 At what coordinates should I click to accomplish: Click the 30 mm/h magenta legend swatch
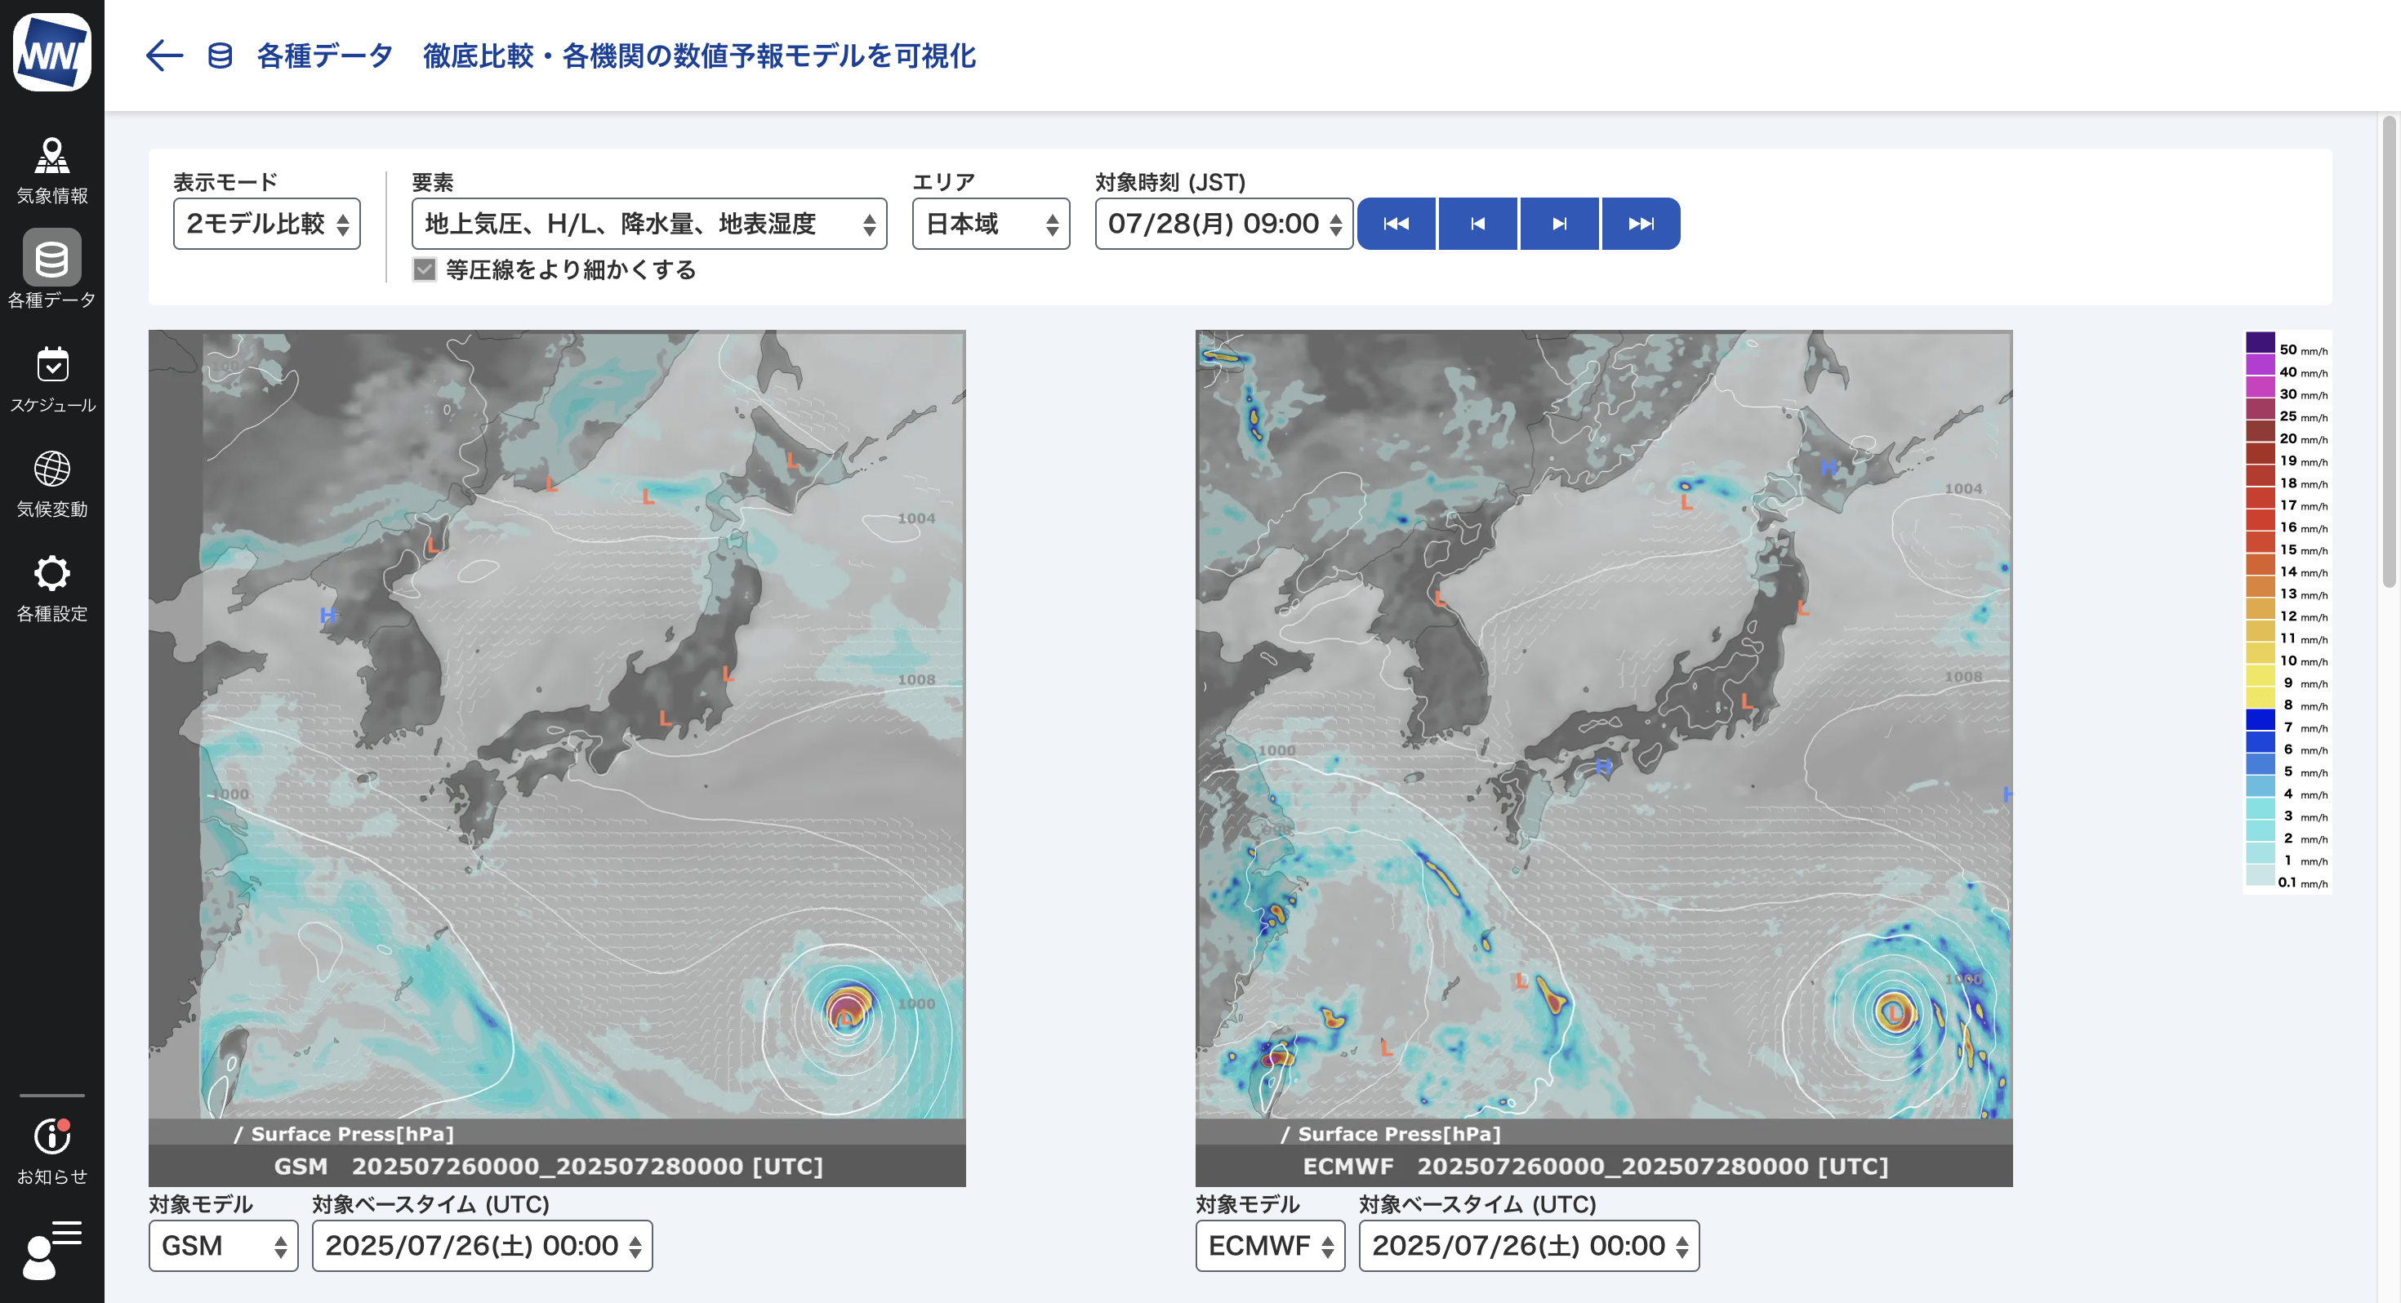(2261, 386)
